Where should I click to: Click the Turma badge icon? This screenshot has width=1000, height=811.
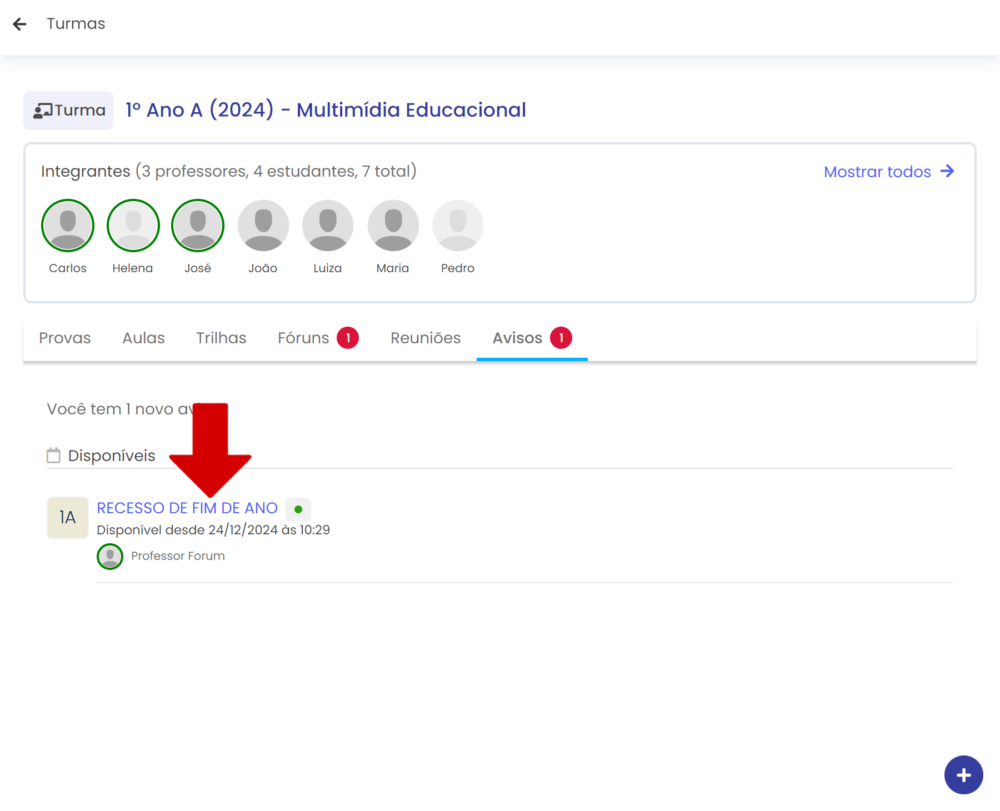[x=43, y=111]
